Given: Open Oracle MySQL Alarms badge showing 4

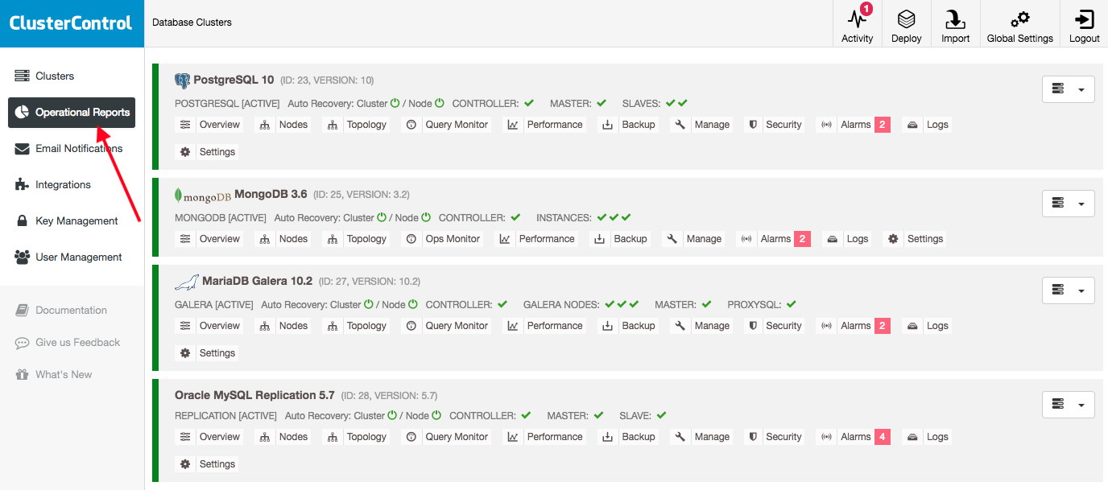Looking at the screenshot, I should tap(883, 437).
